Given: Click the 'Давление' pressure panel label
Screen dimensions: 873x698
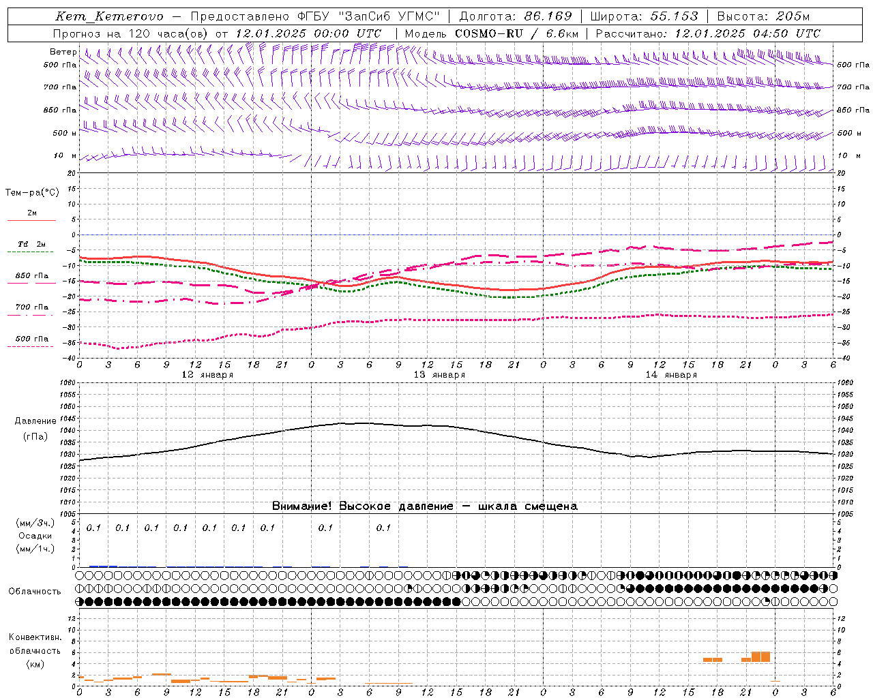Looking at the screenshot, I should pyautogui.click(x=35, y=421).
